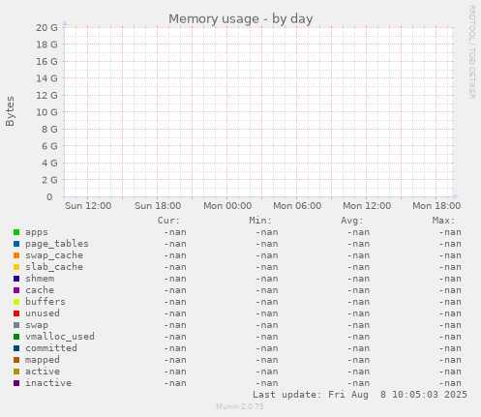Click the brown mapped legend swatch
Viewport: 481px width, 417px height.
point(16,360)
